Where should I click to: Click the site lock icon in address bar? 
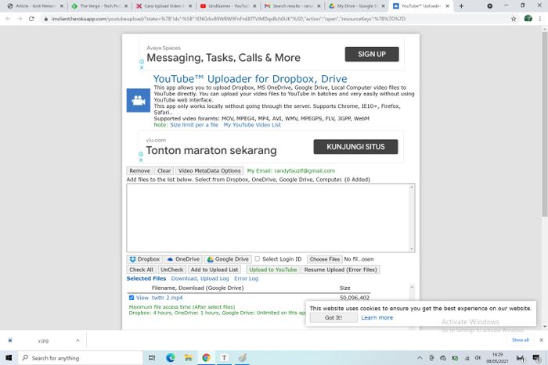[x=45, y=19]
